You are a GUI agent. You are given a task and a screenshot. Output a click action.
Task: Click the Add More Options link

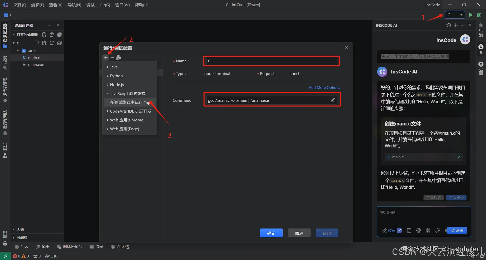(324, 87)
